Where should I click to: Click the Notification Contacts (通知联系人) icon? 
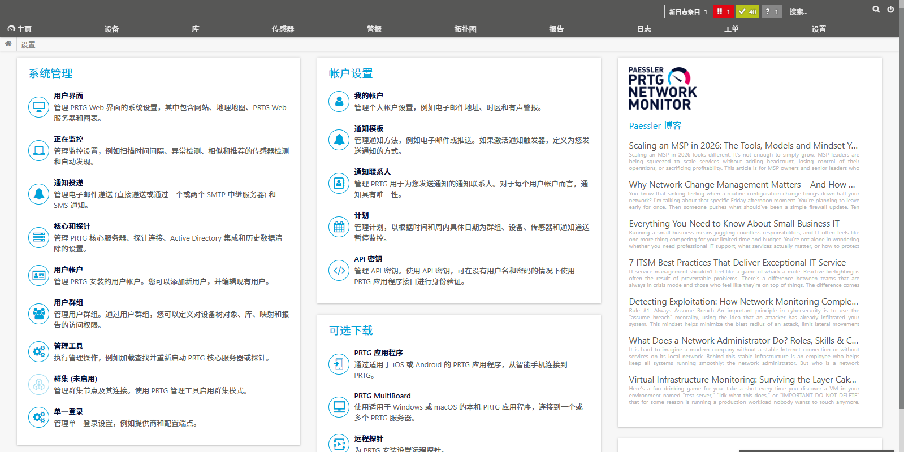click(x=339, y=183)
